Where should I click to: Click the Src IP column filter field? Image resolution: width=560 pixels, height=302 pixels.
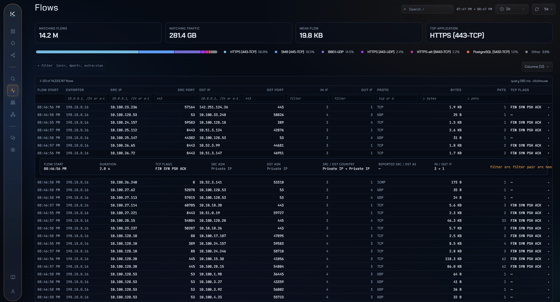click(x=130, y=98)
